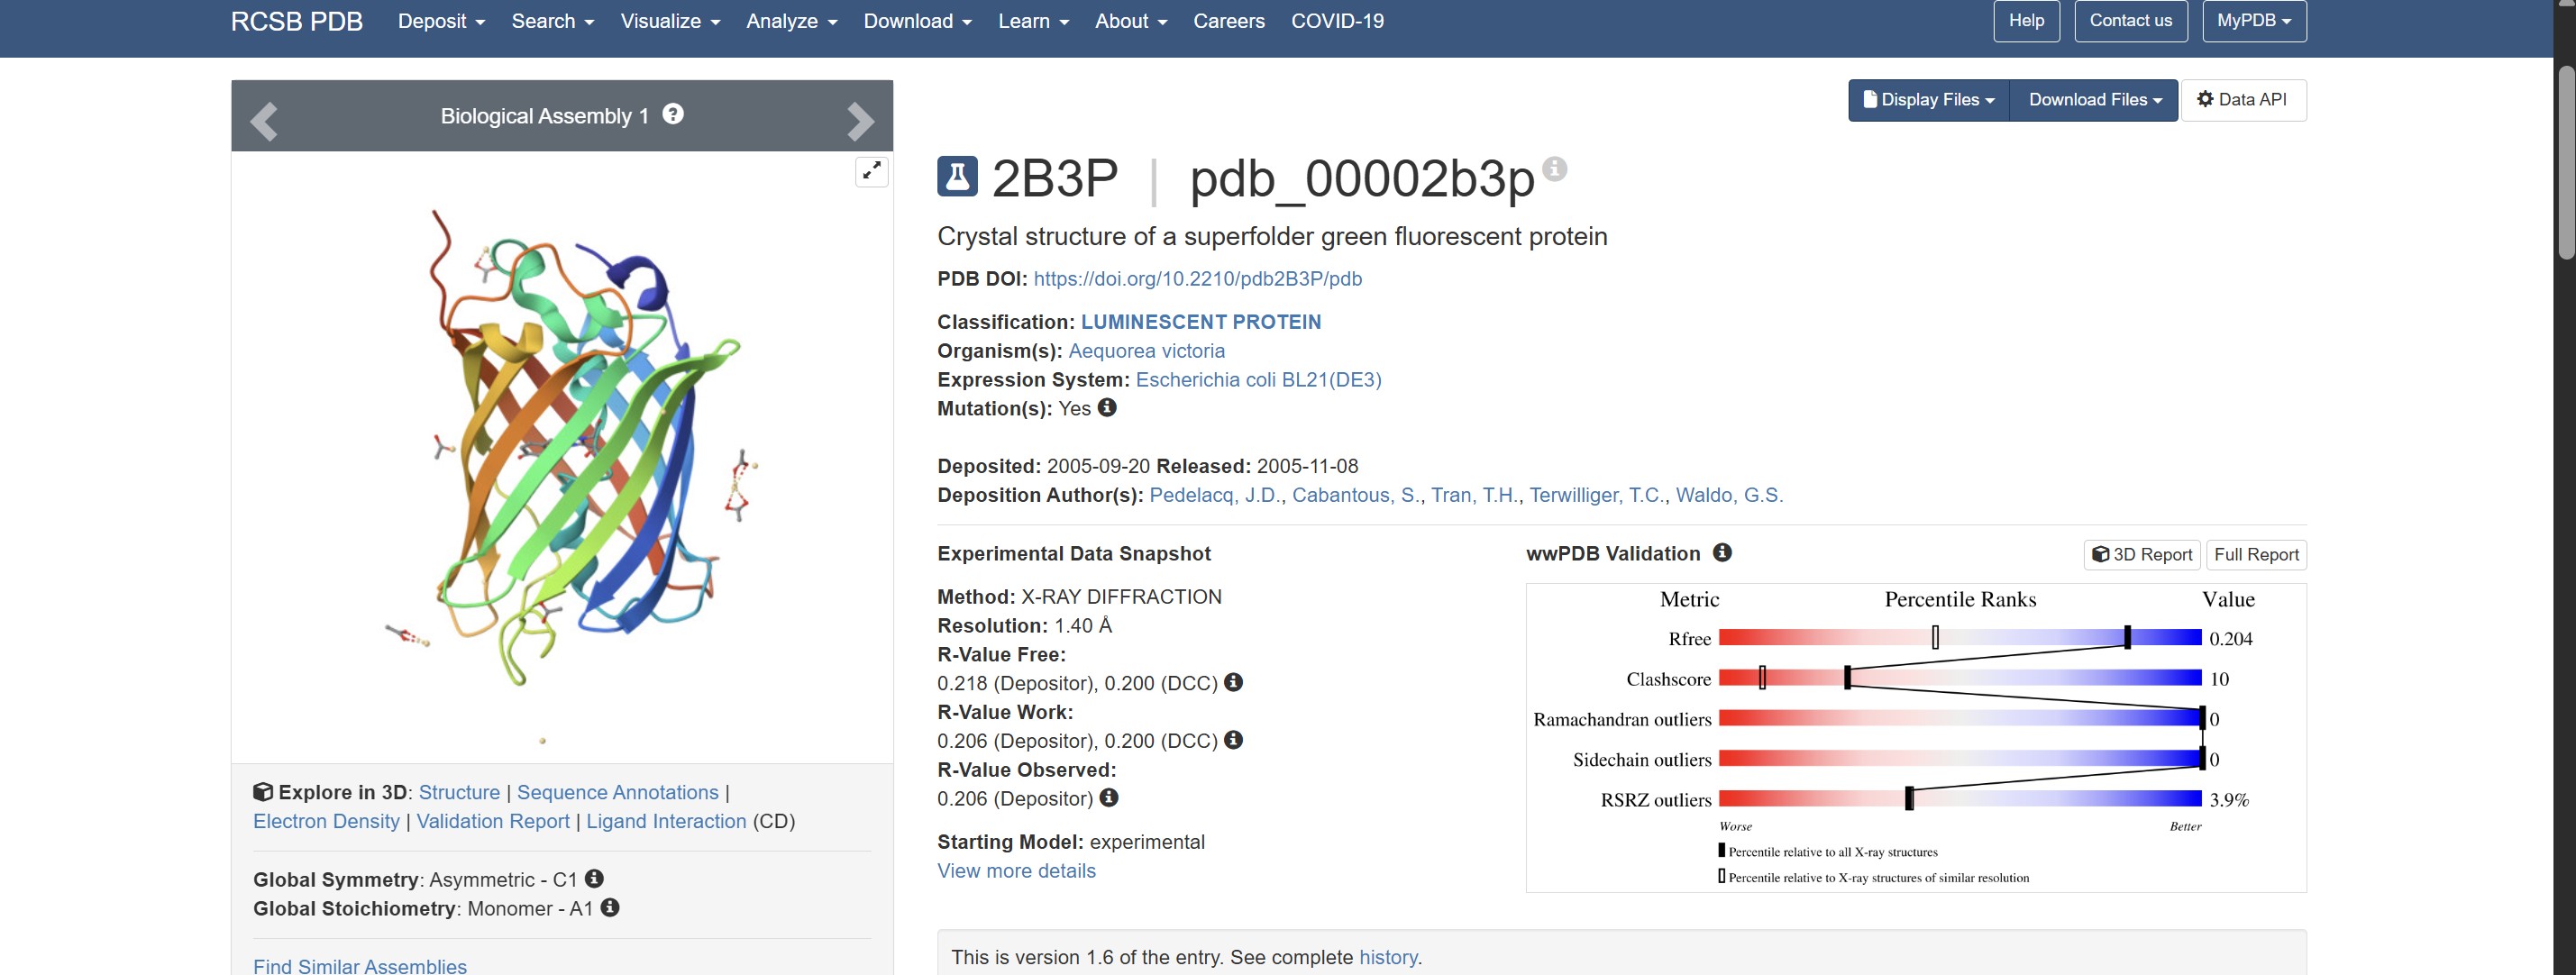Follow the Aequorea victoria organism link
The width and height of the screenshot is (2576, 975).
click(1146, 351)
